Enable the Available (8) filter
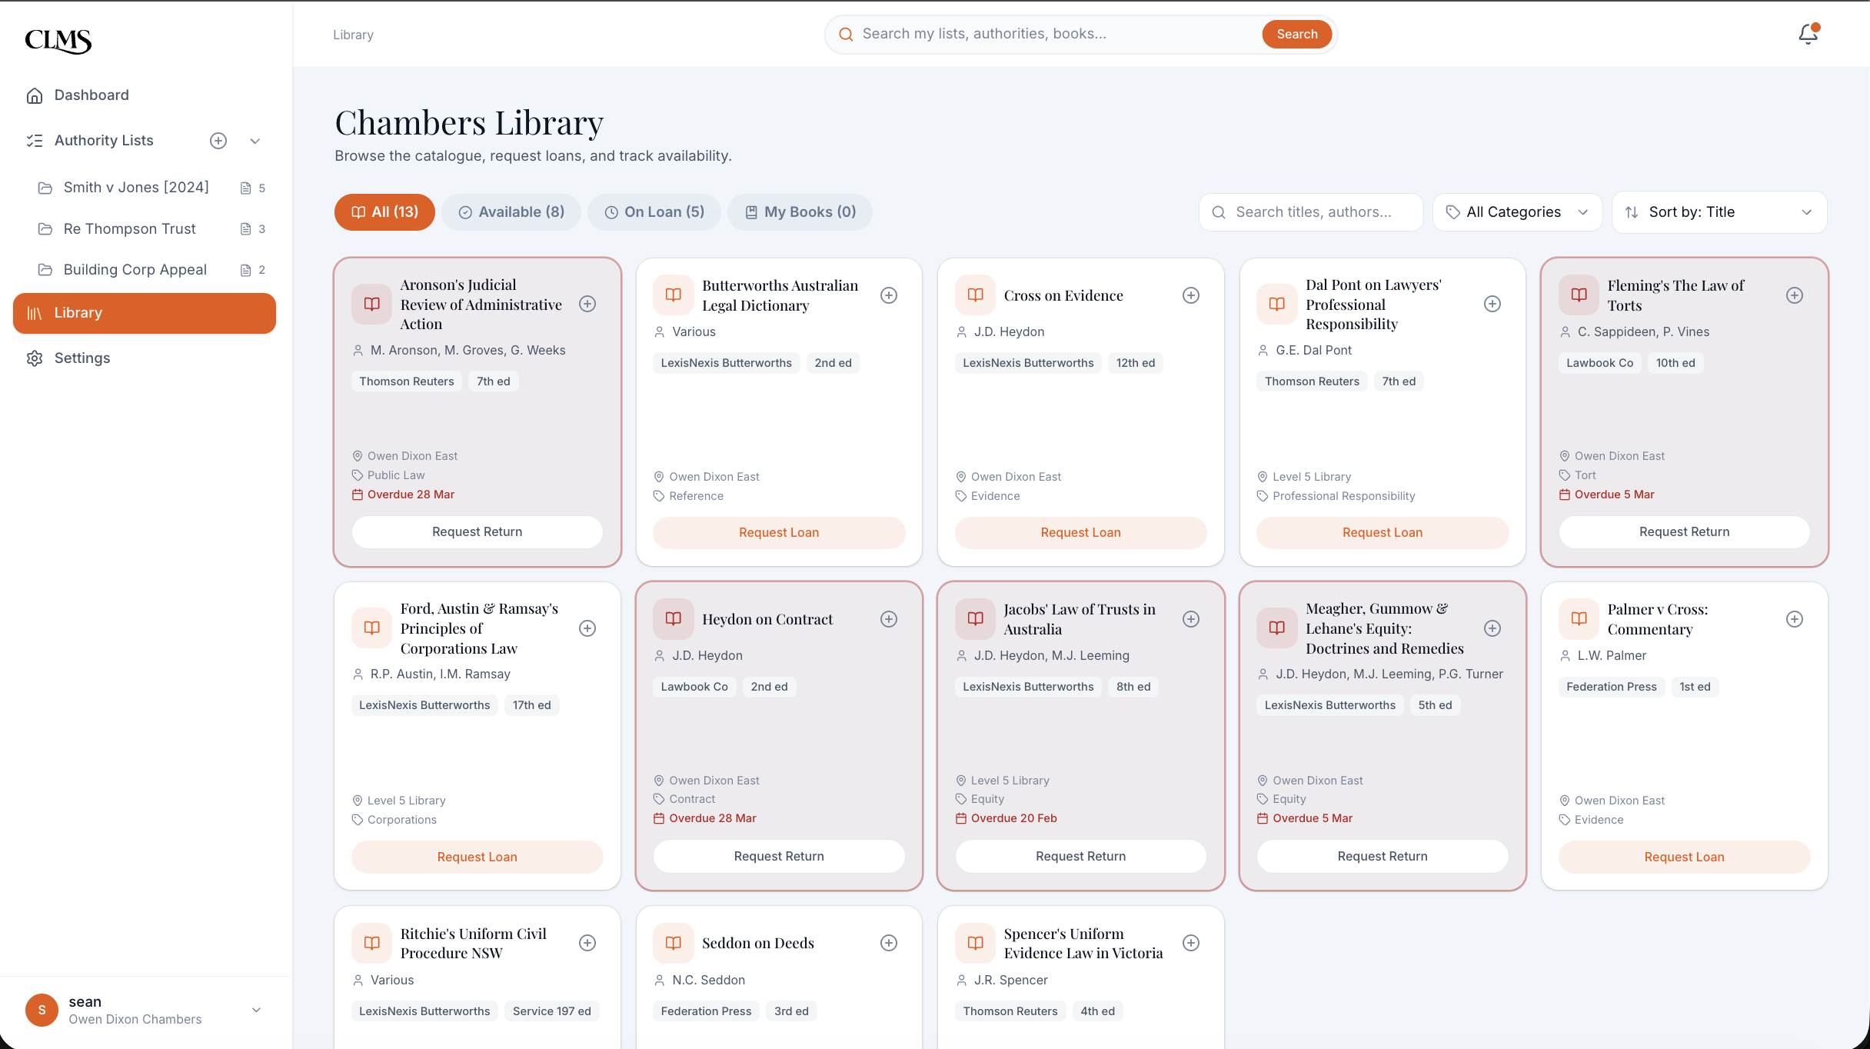This screenshot has width=1870, height=1049. (x=511, y=211)
